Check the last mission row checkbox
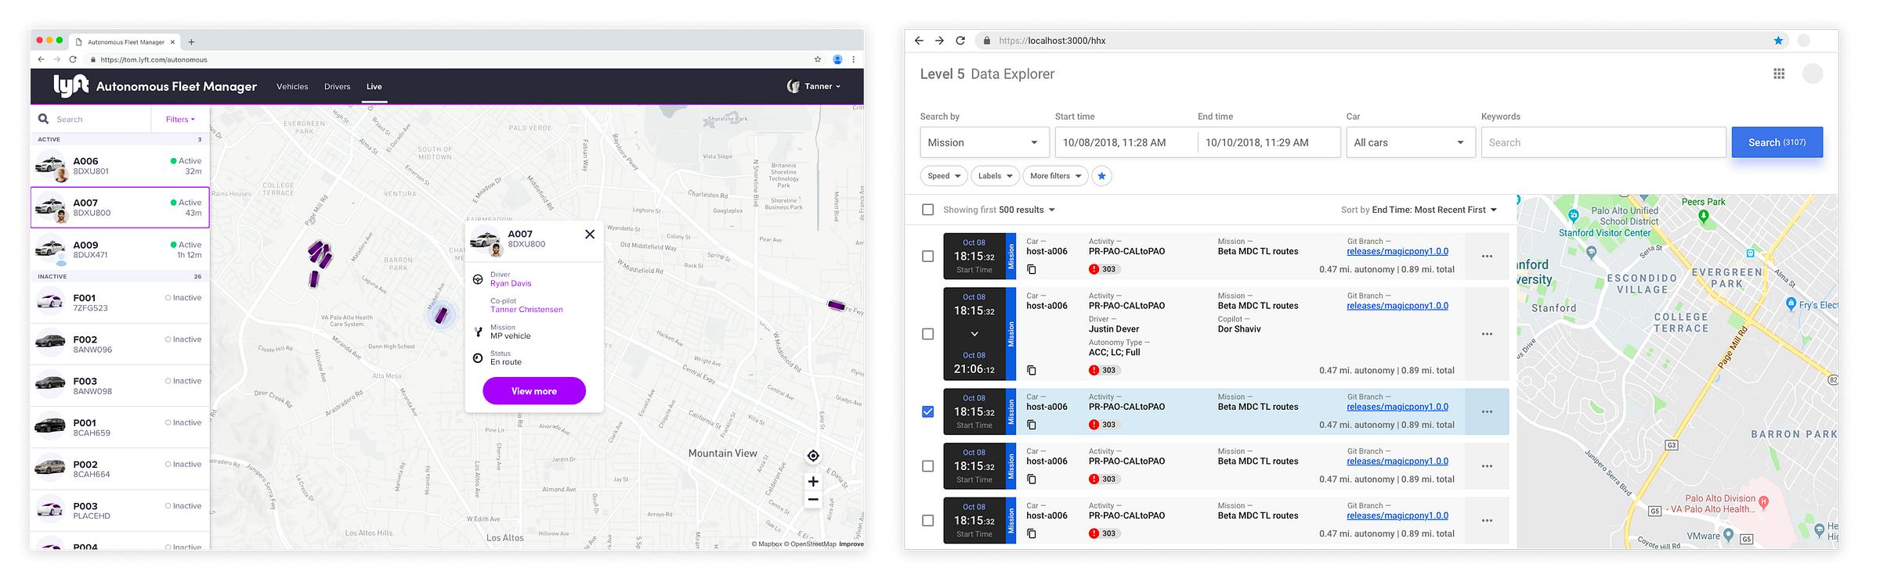The width and height of the screenshot is (1880, 578). coord(928,521)
